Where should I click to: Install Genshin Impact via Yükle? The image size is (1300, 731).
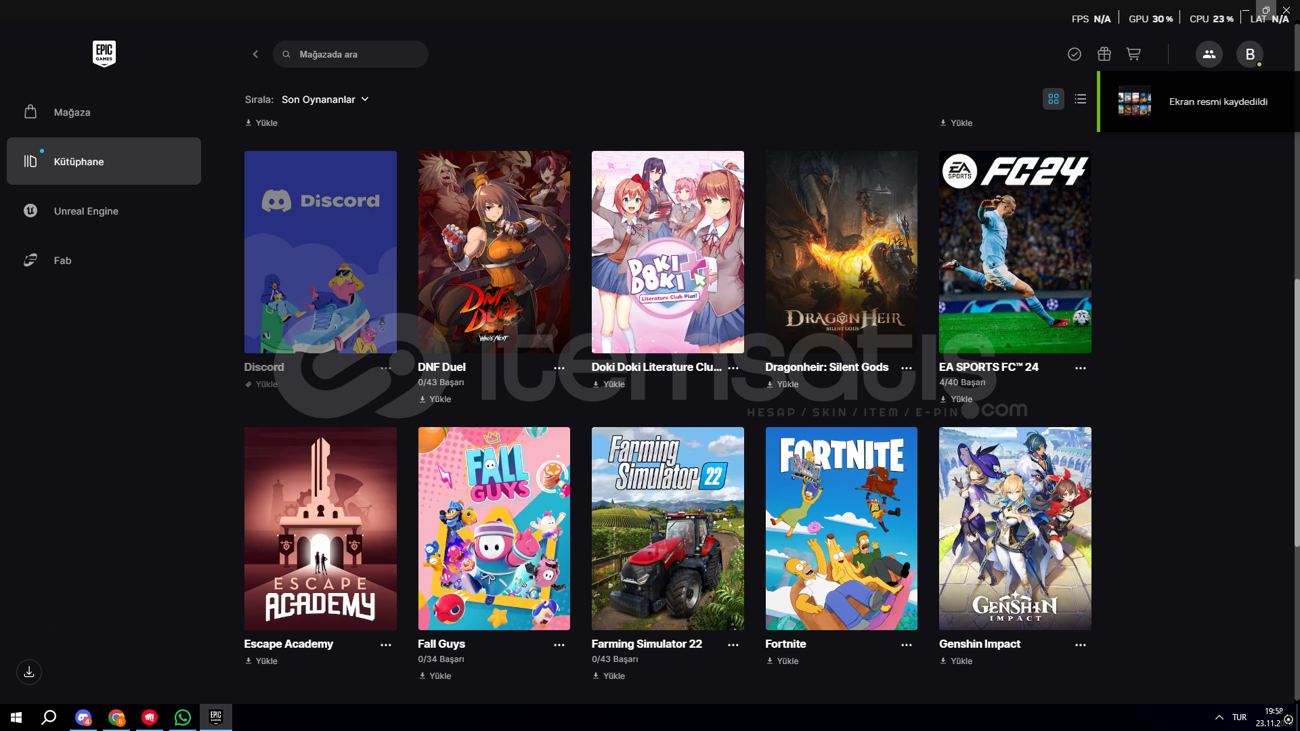(x=956, y=661)
